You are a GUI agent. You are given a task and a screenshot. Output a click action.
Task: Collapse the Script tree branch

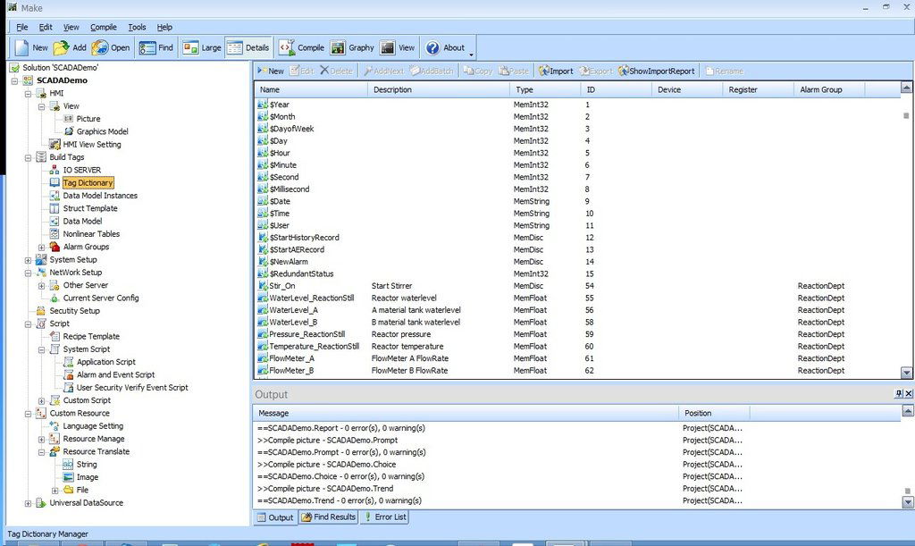coord(27,323)
